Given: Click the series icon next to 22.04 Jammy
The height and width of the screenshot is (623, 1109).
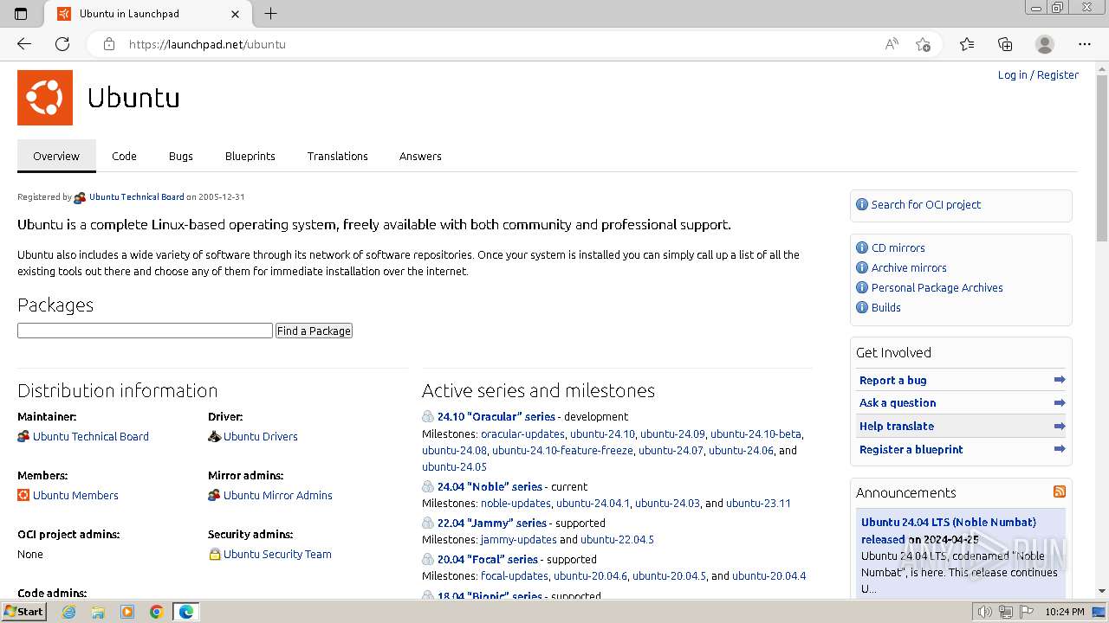Looking at the screenshot, I should click(x=428, y=523).
